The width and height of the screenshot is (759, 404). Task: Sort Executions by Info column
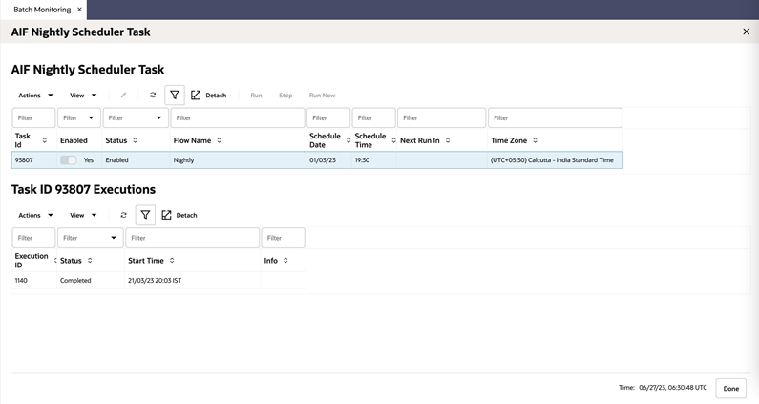285,261
